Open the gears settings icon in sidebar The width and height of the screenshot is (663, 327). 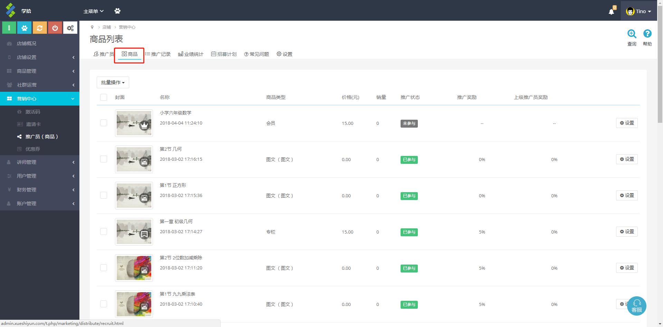70,28
